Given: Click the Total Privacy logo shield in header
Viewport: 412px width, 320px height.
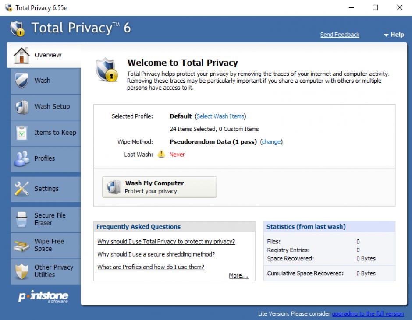Looking at the screenshot, I should tap(18, 28).
